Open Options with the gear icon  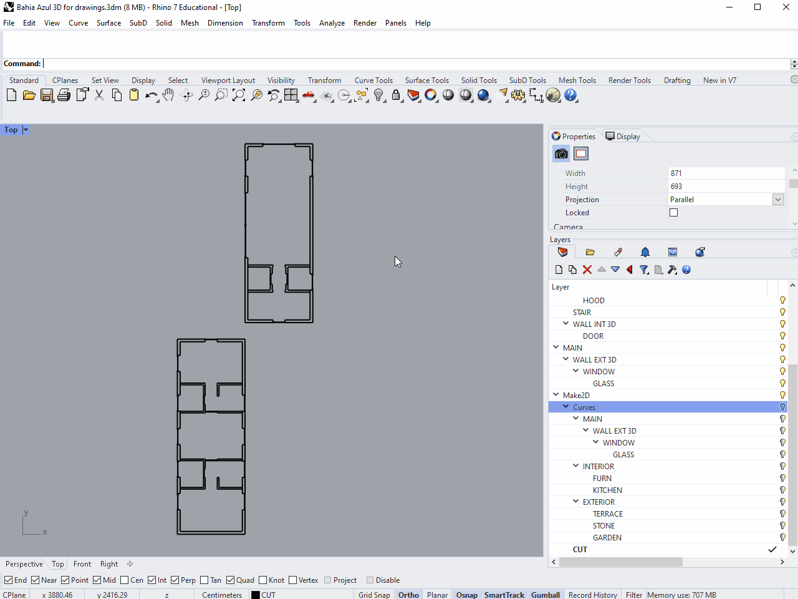518,95
